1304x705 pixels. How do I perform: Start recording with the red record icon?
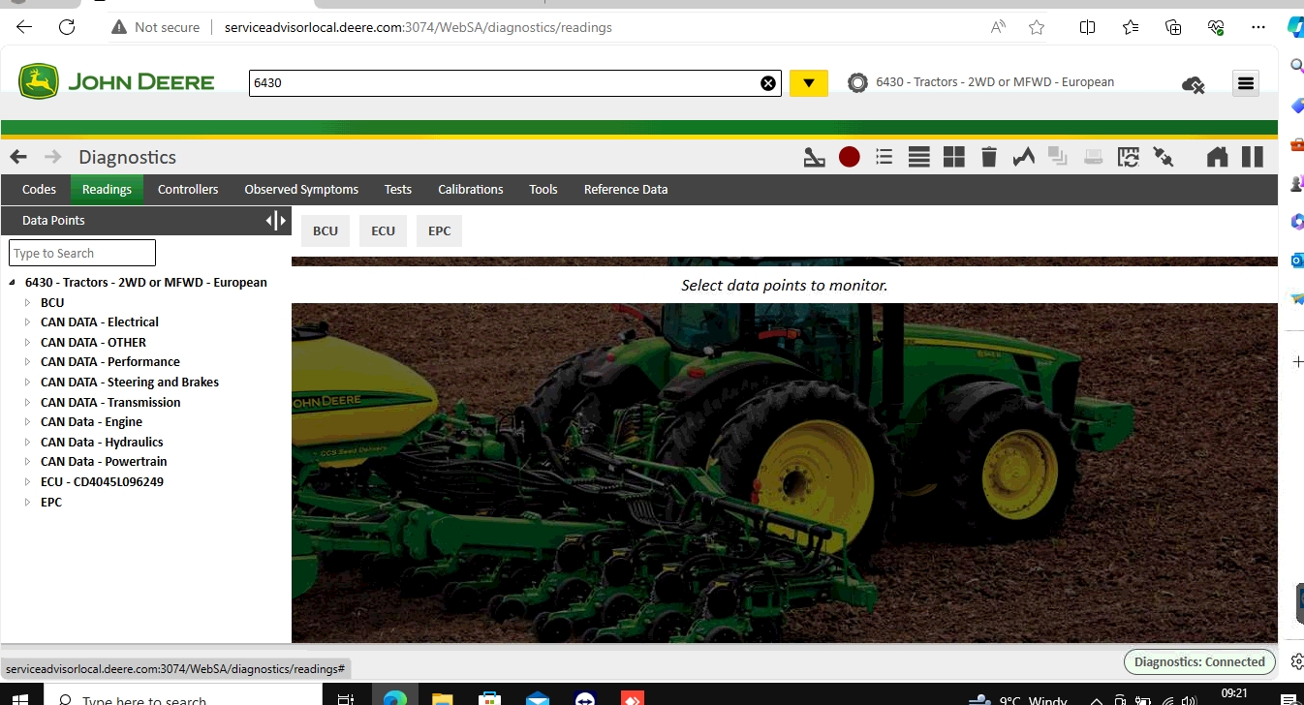(x=849, y=156)
